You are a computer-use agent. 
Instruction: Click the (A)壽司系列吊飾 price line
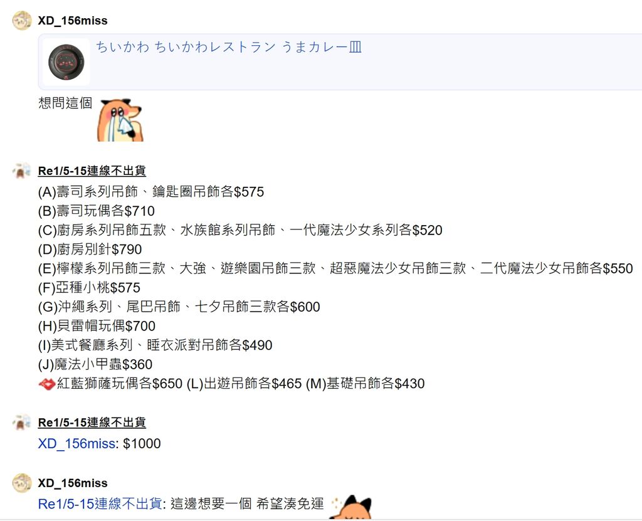pyautogui.click(x=151, y=192)
